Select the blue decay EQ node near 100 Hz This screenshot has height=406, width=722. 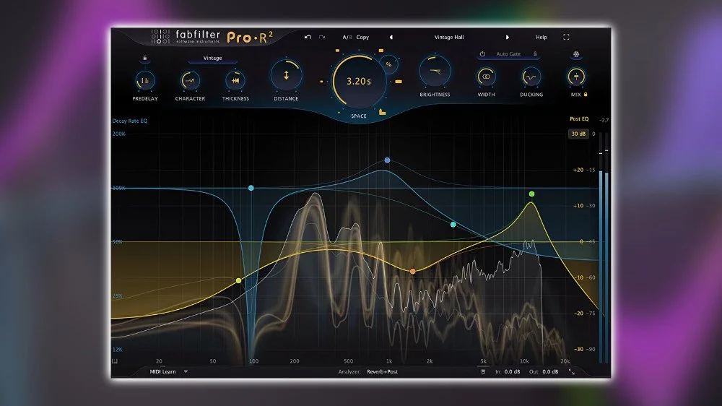click(251, 188)
